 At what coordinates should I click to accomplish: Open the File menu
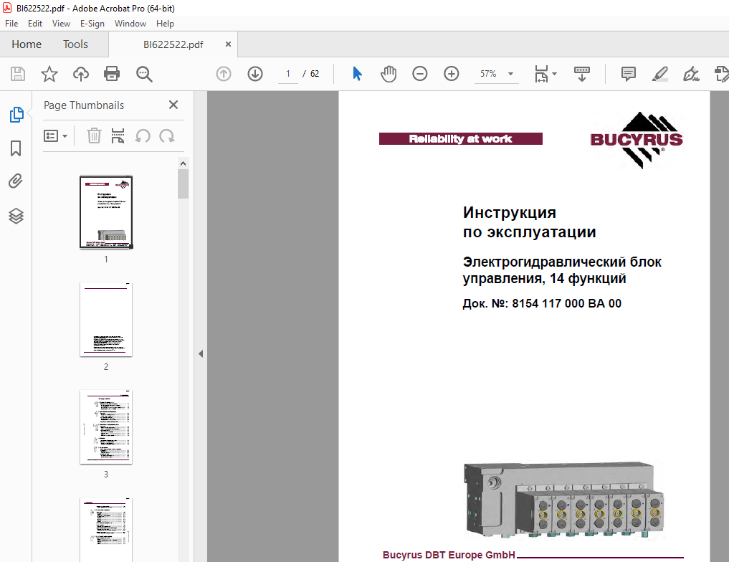pos(11,24)
